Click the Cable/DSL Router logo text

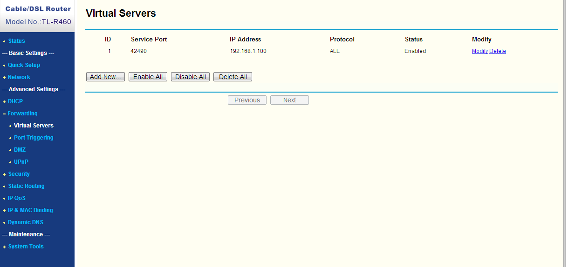click(38, 9)
